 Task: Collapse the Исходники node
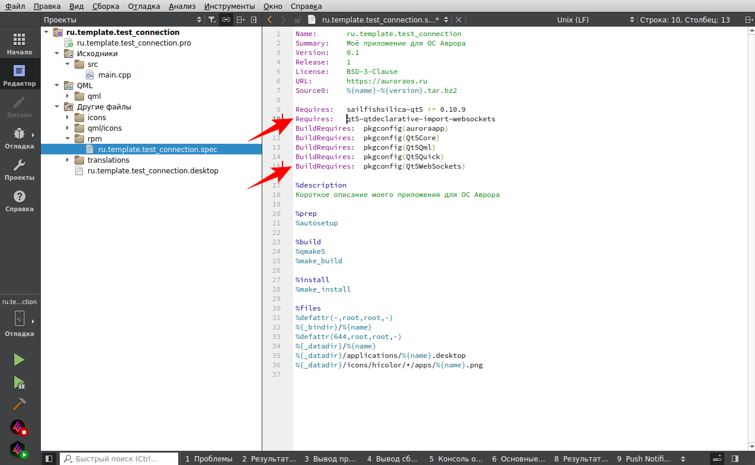tap(57, 54)
